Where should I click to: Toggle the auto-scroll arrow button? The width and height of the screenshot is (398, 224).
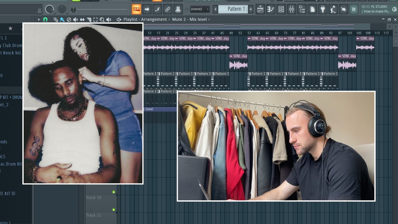(x=147, y=9)
